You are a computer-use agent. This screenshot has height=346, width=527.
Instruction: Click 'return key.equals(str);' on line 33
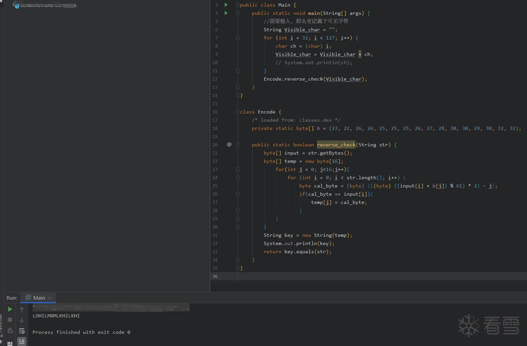click(298, 252)
